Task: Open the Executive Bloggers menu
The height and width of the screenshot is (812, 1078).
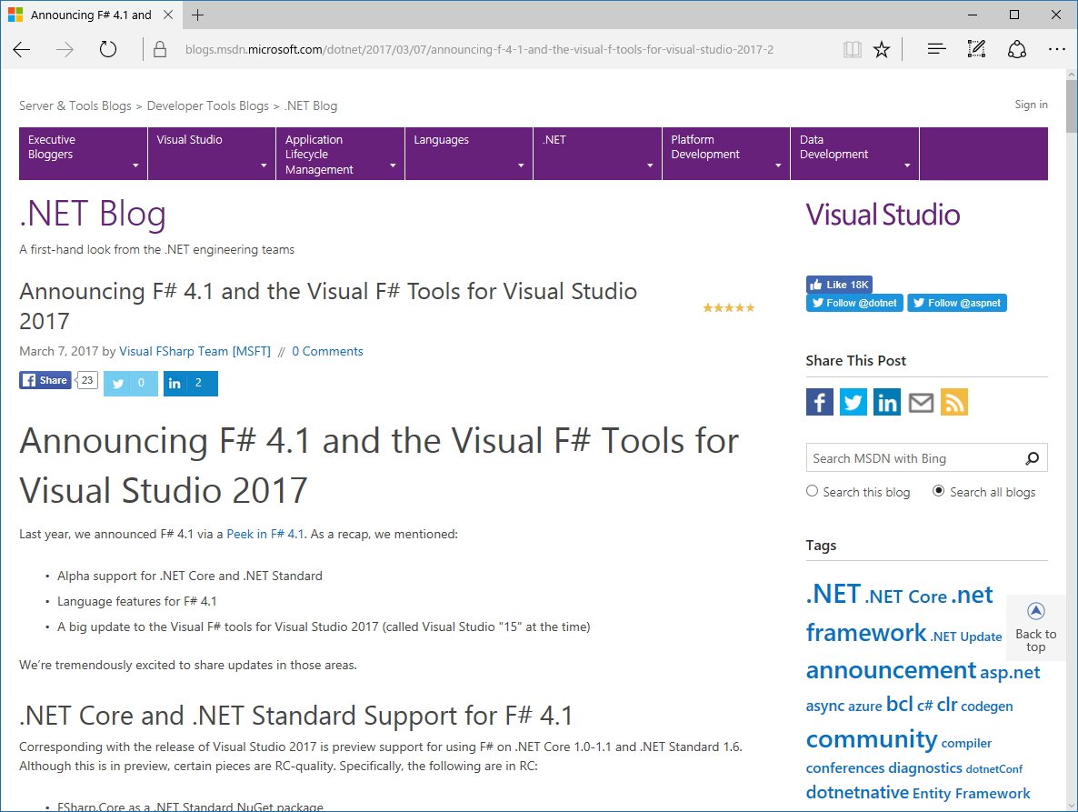Action: tap(83, 153)
